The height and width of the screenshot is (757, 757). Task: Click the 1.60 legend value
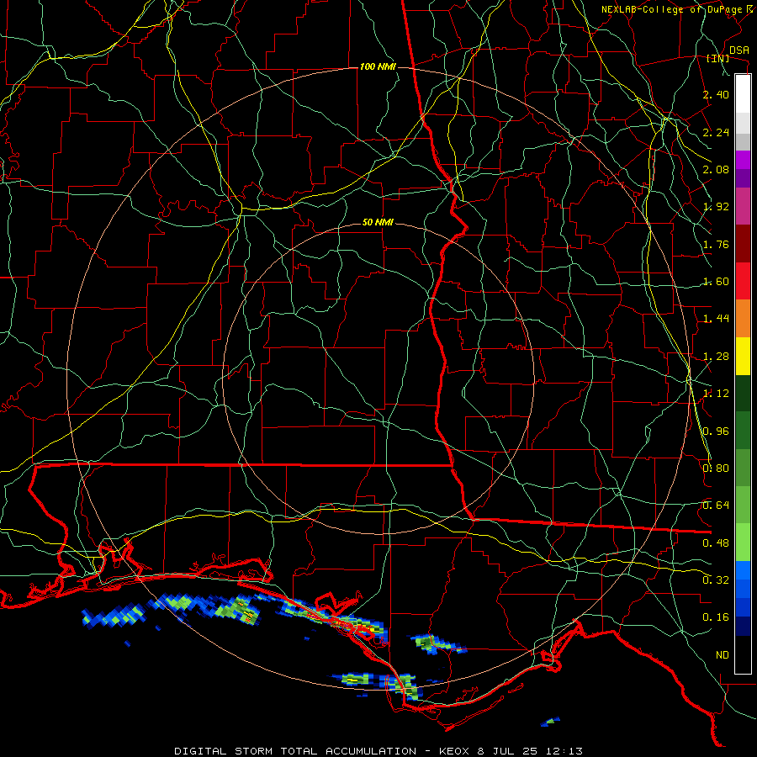pos(716,282)
